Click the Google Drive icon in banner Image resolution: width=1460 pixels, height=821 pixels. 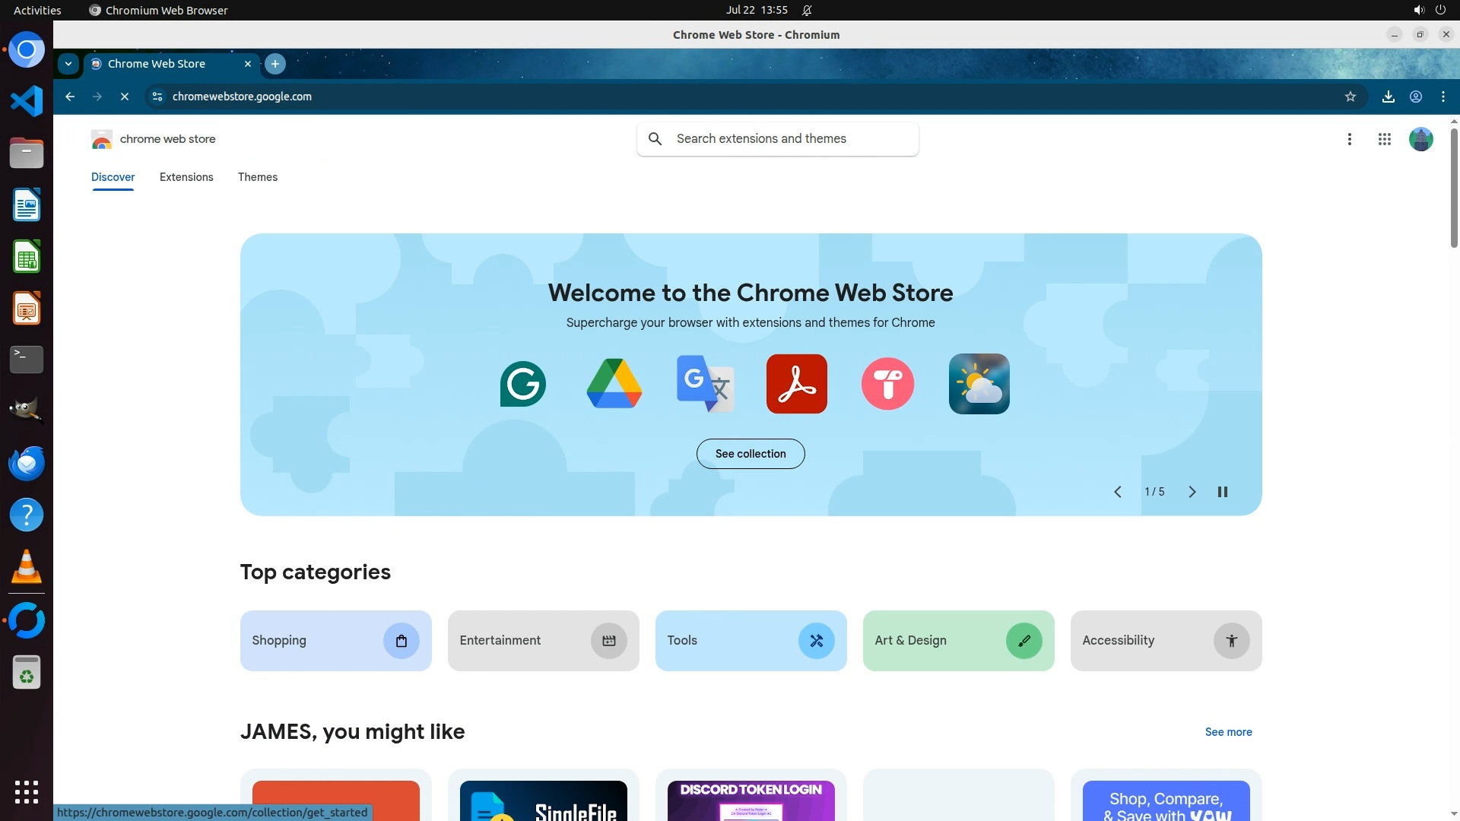[614, 384]
